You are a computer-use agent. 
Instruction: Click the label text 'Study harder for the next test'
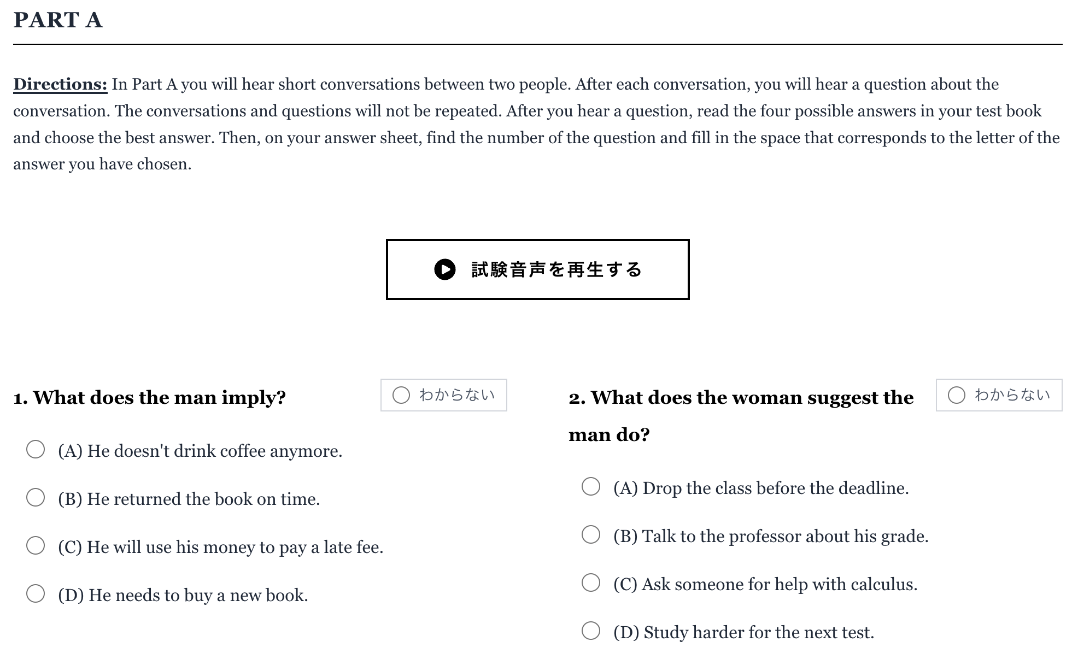click(x=759, y=632)
